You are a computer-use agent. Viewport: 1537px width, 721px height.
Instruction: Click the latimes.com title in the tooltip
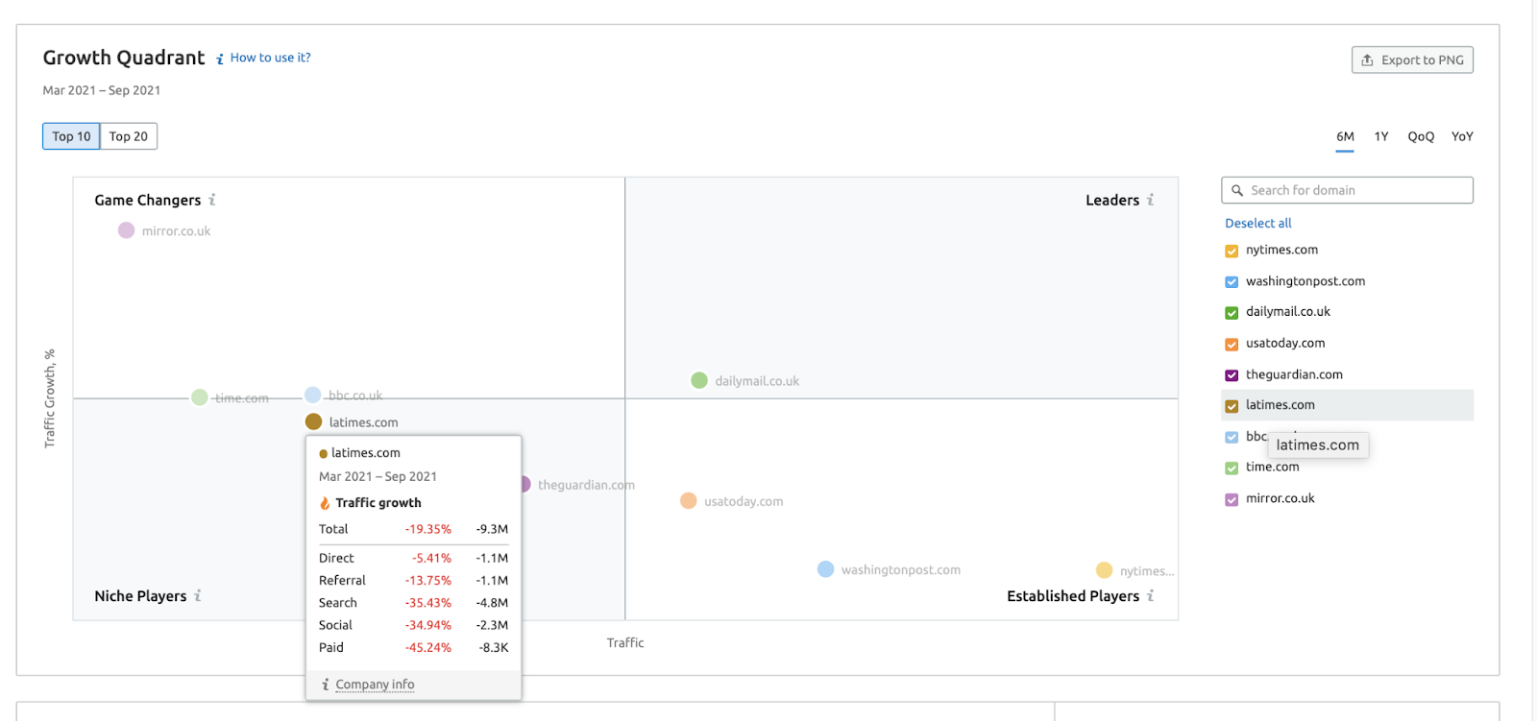(x=365, y=453)
